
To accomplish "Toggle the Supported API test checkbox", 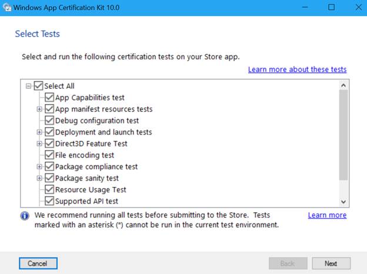I will pos(49,201).
